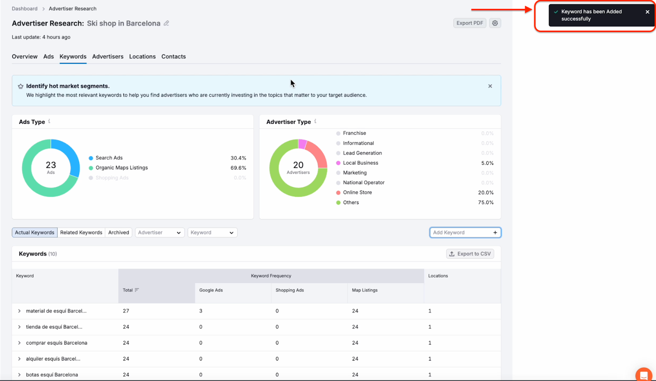Click Export to CSV
This screenshot has height=381, width=656.
point(470,253)
